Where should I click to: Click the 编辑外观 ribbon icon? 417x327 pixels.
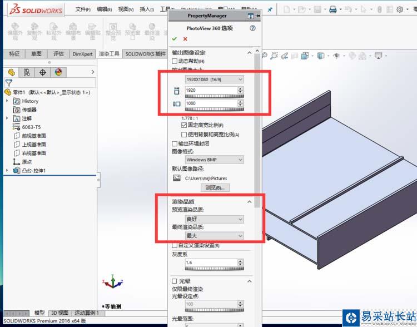15,31
